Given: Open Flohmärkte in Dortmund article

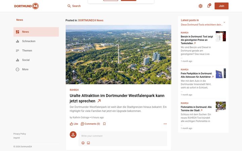Looking at the screenshot, I should point(196,109).
